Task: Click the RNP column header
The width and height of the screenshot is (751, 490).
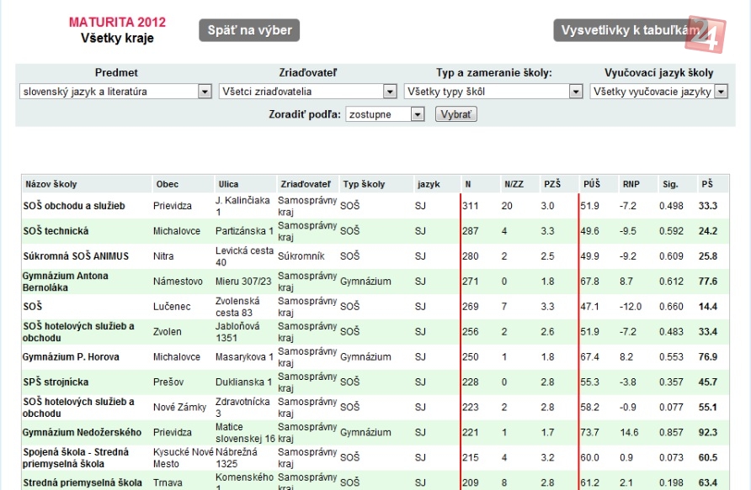Action: 631,184
